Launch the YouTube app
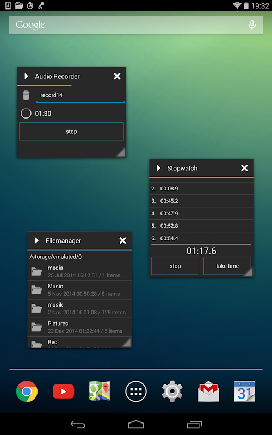The width and height of the screenshot is (272, 435). (x=63, y=391)
